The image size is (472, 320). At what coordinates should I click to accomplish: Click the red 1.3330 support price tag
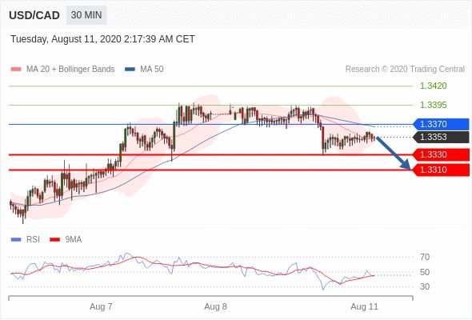click(441, 155)
